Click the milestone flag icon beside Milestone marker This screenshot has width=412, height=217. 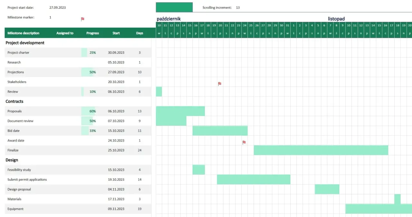click(x=82, y=19)
